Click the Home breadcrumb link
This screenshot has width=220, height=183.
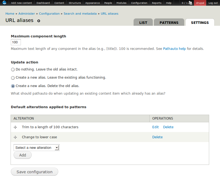(10, 14)
